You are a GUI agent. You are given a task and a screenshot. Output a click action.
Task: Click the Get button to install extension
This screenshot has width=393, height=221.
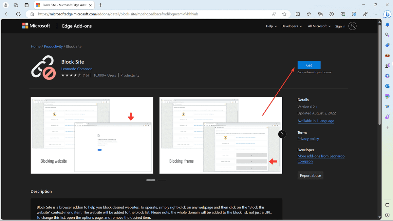[309, 65]
